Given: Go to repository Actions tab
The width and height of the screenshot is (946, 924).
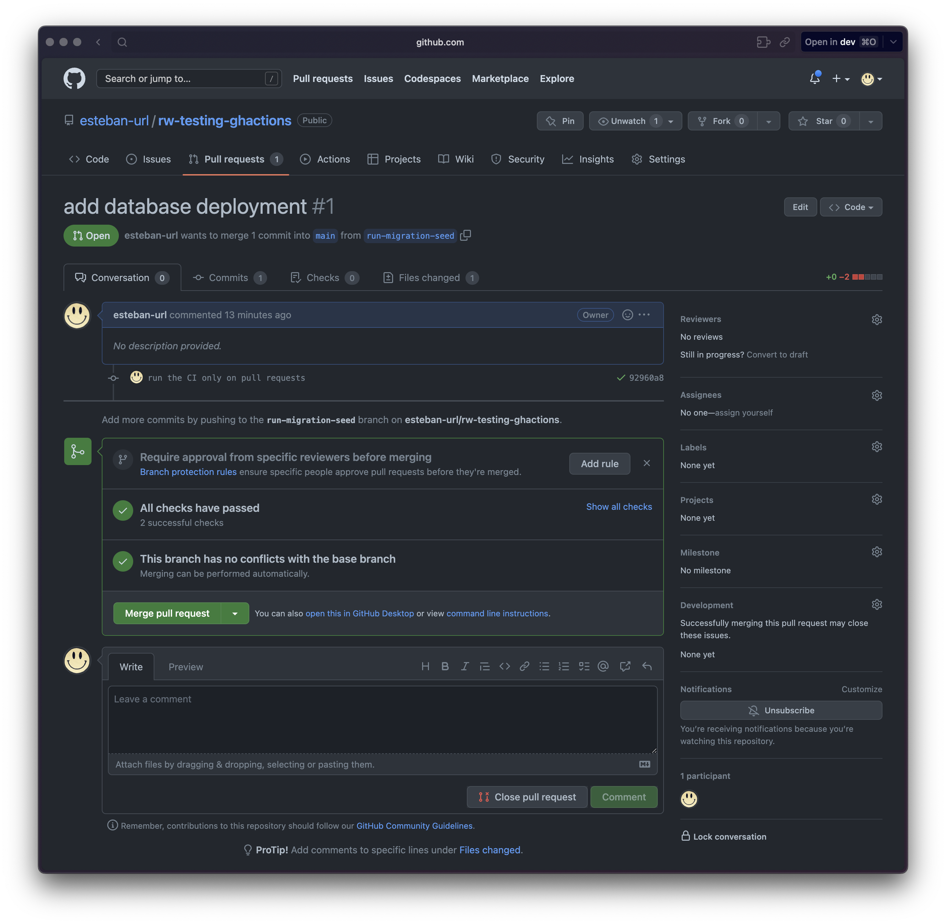Looking at the screenshot, I should click(x=325, y=159).
